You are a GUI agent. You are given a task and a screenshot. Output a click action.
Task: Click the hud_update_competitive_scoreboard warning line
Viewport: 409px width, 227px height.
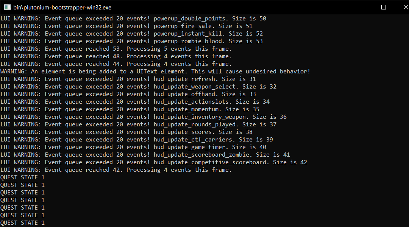(154, 162)
